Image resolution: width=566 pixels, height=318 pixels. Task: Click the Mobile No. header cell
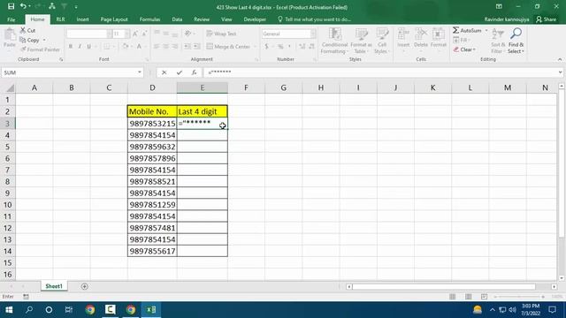click(x=152, y=111)
